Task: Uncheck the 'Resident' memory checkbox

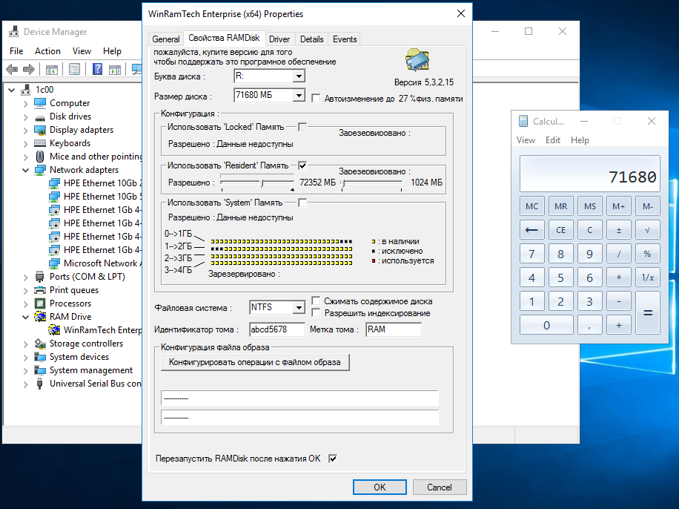Action: [x=302, y=165]
